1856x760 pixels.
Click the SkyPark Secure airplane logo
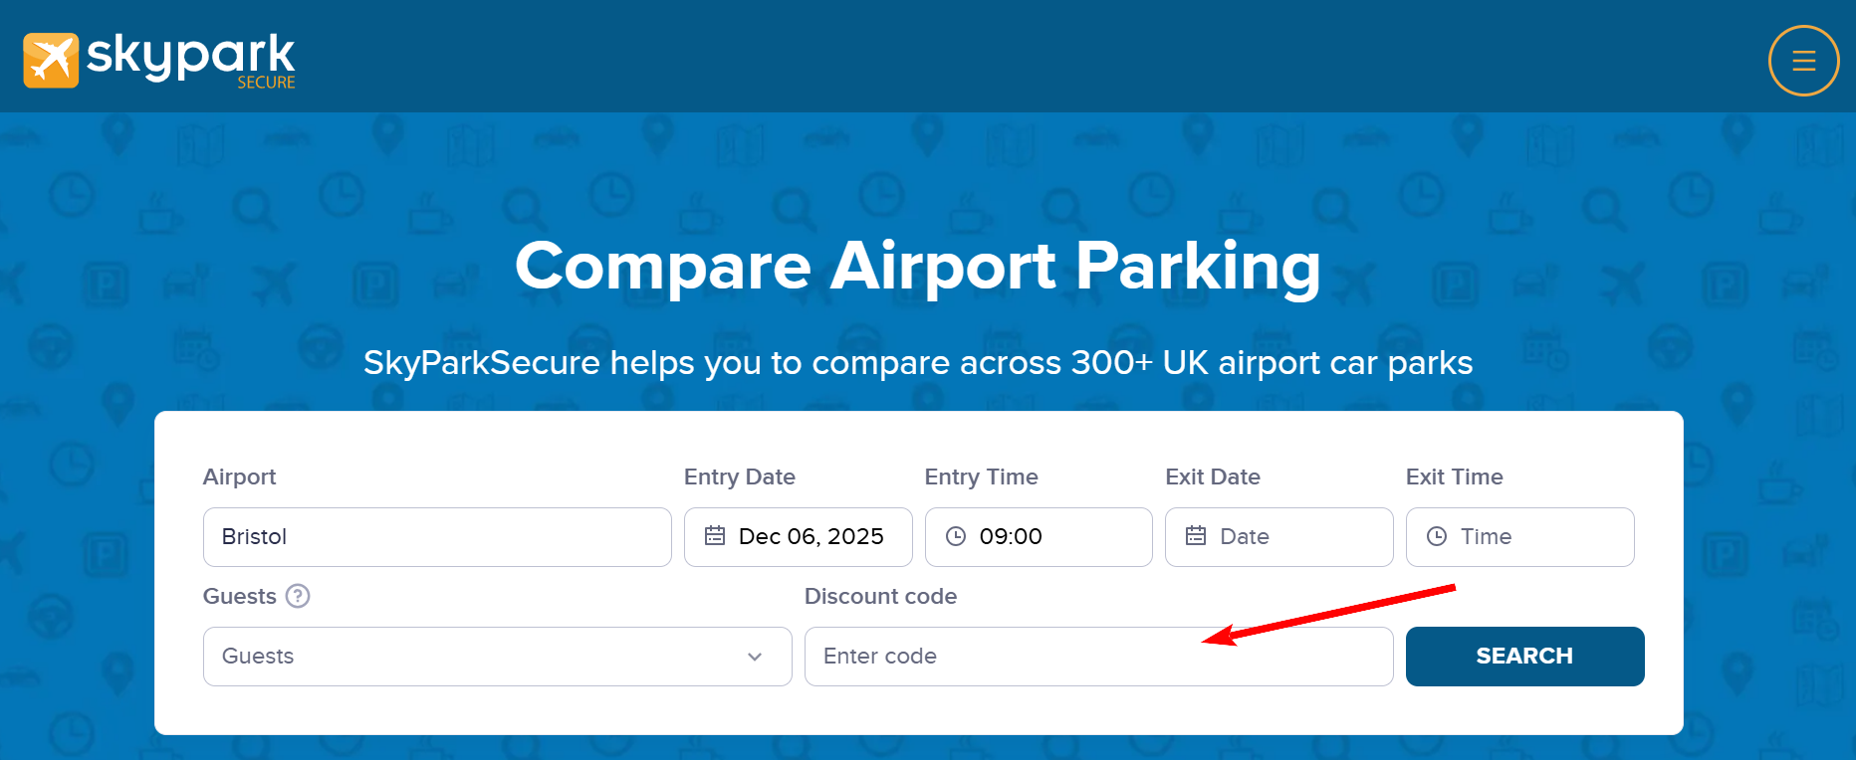tap(52, 60)
